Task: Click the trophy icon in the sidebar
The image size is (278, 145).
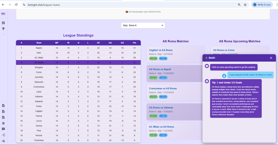Action: pos(3,29)
